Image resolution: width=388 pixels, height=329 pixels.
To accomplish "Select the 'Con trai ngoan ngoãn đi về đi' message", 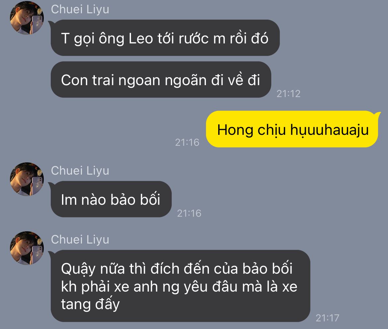I will pos(161,80).
